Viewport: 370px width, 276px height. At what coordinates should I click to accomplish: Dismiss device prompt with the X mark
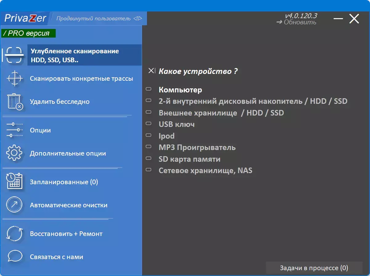tap(151, 70)
